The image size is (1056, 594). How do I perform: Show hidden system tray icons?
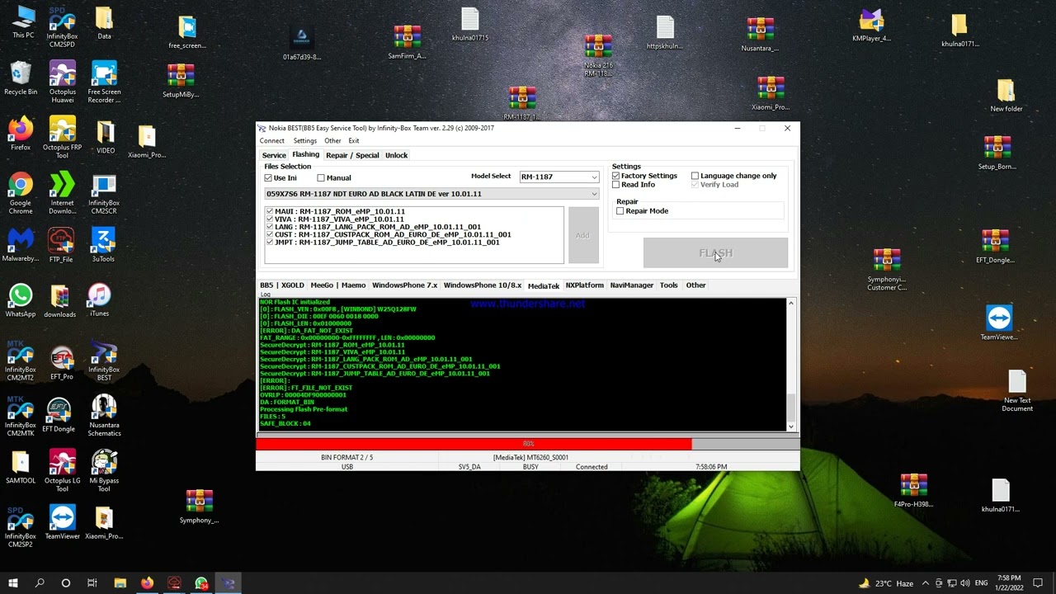(926, 583)
